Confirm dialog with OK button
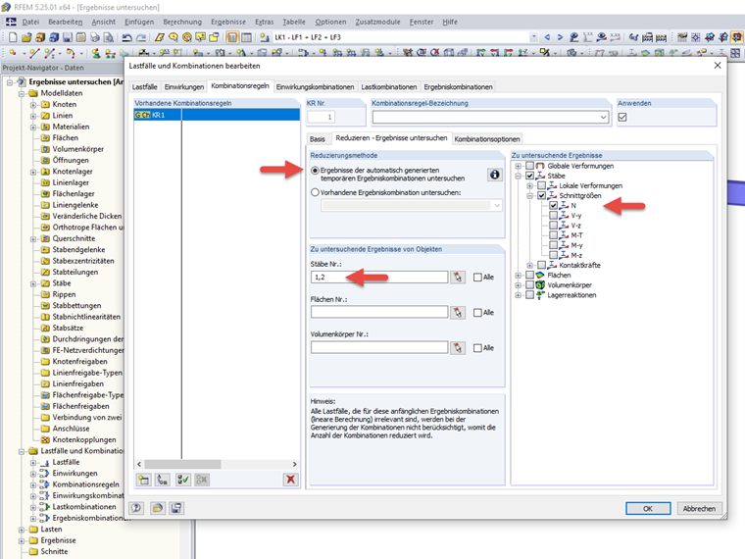The height and width of the screenshot is (559, 745). (x=648, y=509)
